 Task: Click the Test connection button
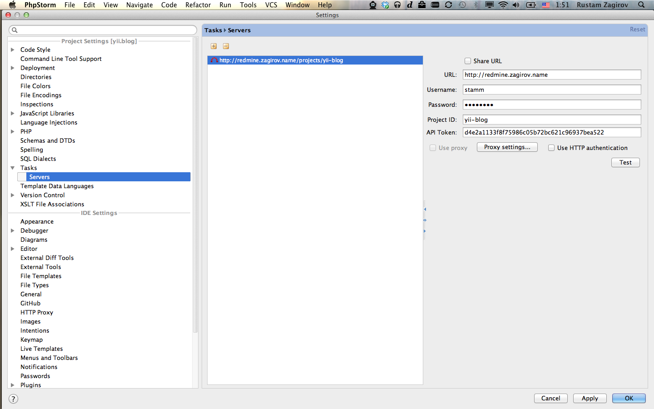[x=625, y=163]
